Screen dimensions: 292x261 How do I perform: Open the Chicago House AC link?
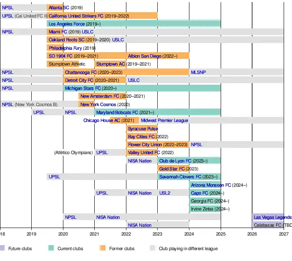tap(102, 120)
